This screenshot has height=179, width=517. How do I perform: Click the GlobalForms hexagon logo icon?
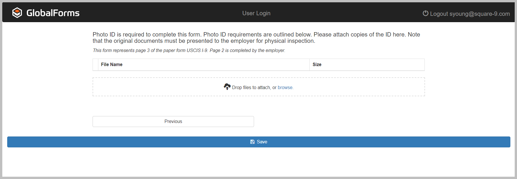tap(17, 13)
